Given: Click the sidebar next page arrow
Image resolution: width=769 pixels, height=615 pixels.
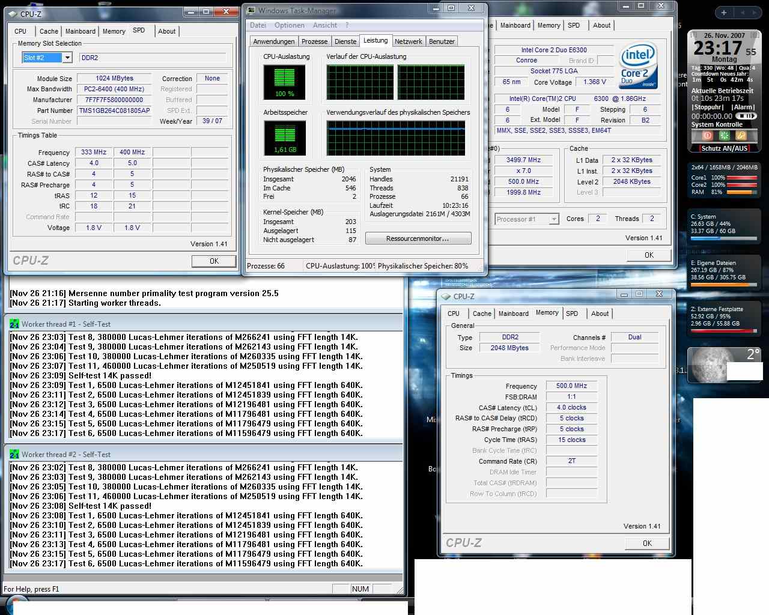Looking at the screenshot, I should tap(754, 12).
